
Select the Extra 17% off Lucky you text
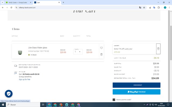point(123,49)
